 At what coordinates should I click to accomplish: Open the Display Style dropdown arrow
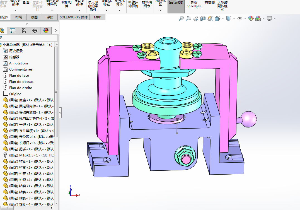[x=234, y=19]
